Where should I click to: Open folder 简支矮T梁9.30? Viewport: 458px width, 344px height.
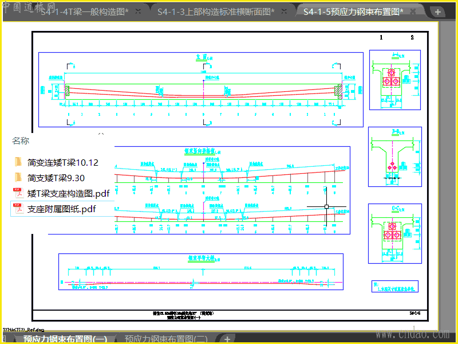point(56,178)
